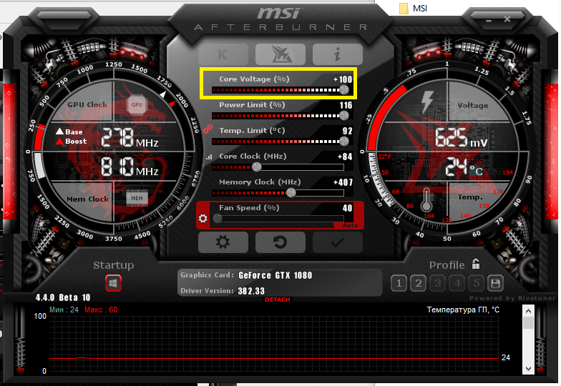Adjust the Power Limit slider handle
The image size is (561, 386).
[x=343, y=116]
